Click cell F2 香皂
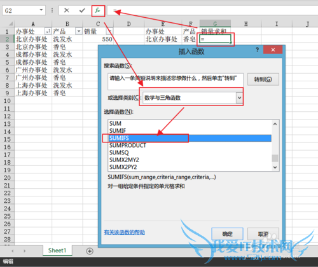The height and width of the screenshot is (267, 318). pos(190,39)
